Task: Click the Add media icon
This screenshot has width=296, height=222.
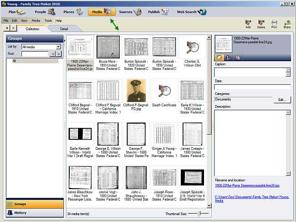Action: click(x=248, y=24)
